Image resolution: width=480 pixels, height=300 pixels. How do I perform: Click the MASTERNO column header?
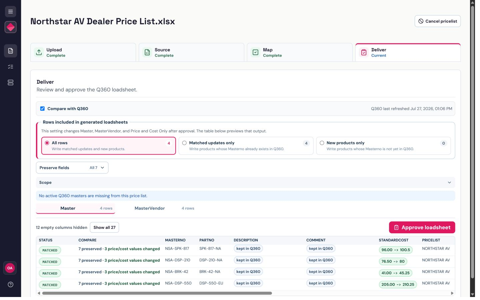click(x=175, y=240)
